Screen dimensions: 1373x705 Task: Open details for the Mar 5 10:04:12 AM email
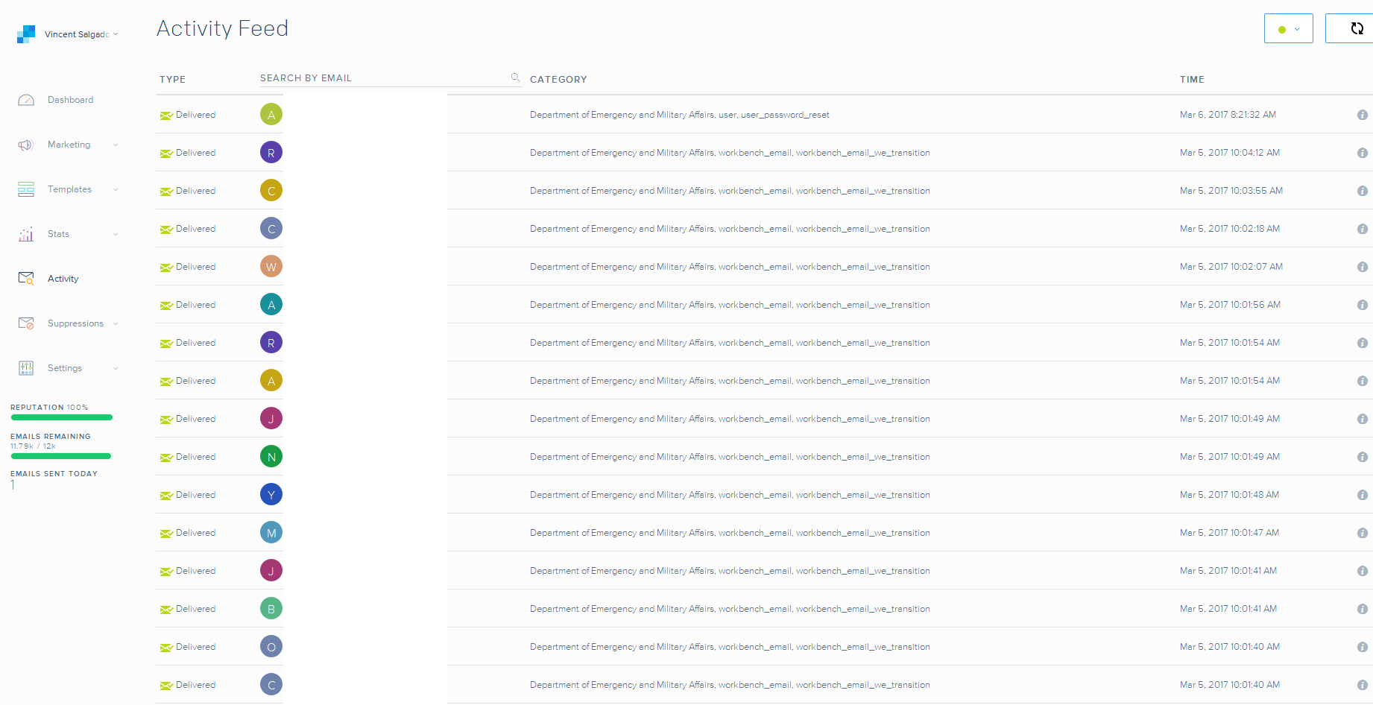tap(1362, 152)
